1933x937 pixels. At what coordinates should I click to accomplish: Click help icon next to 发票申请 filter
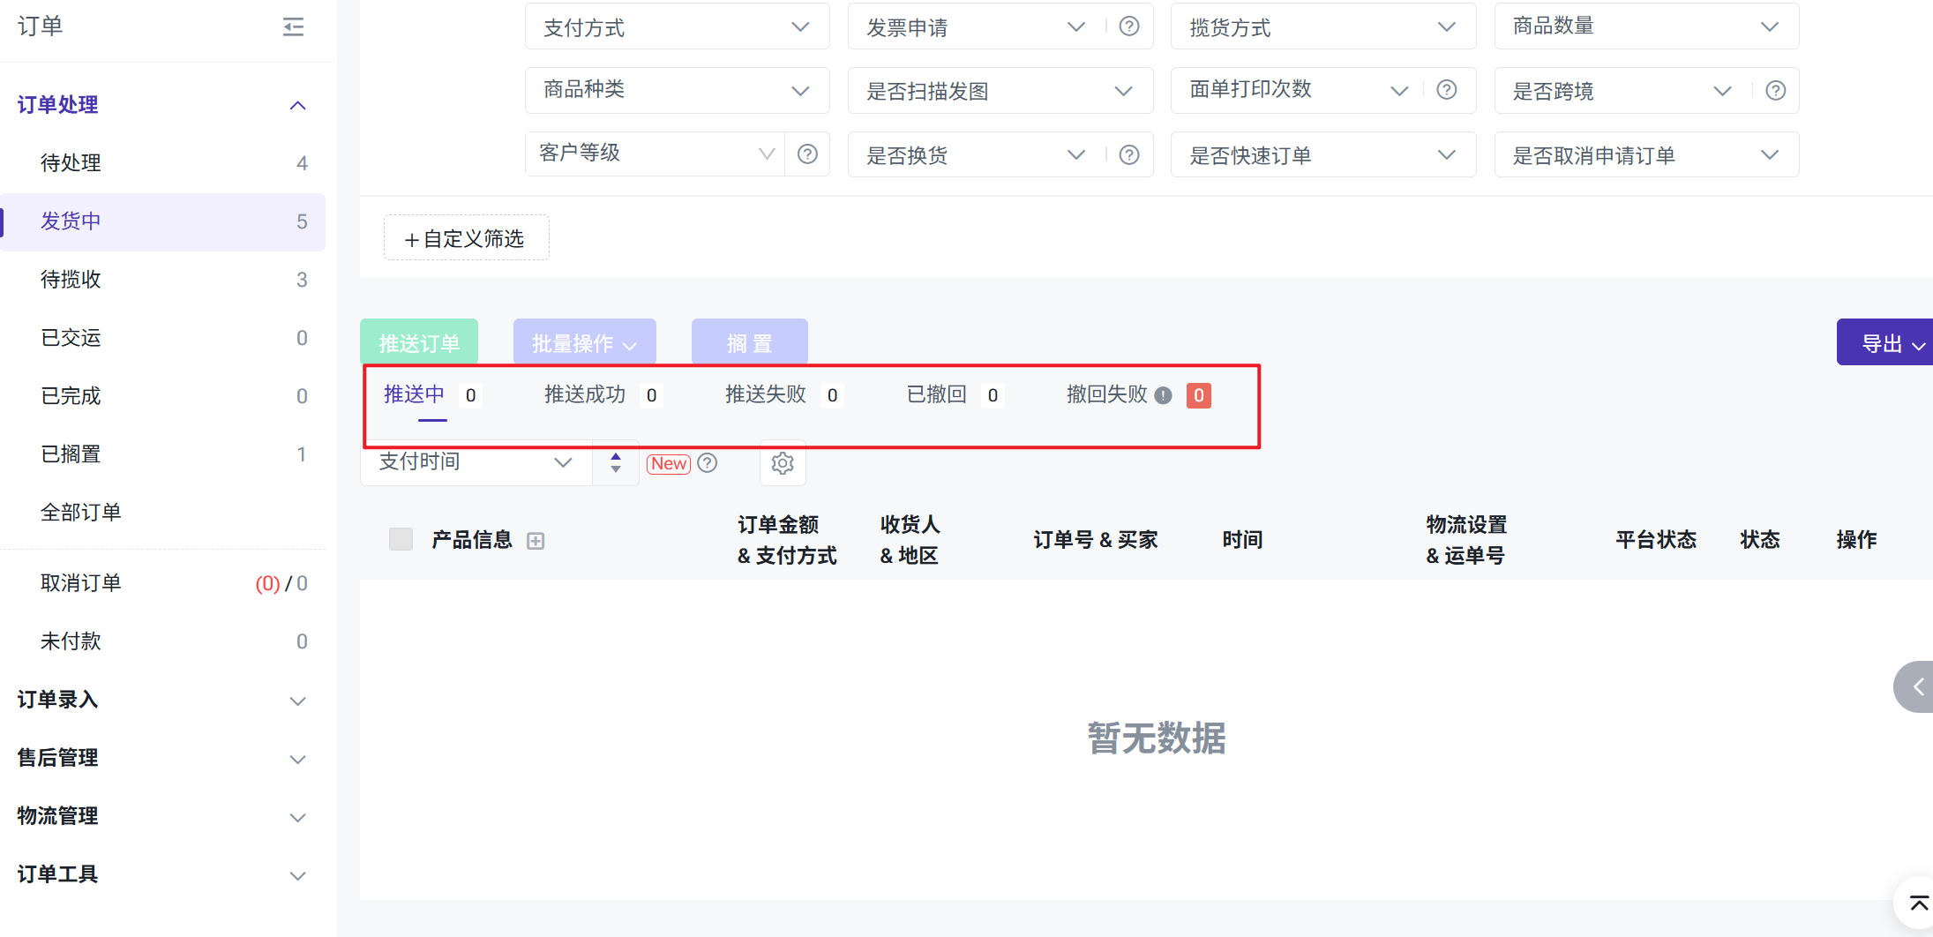[1128, 26]
